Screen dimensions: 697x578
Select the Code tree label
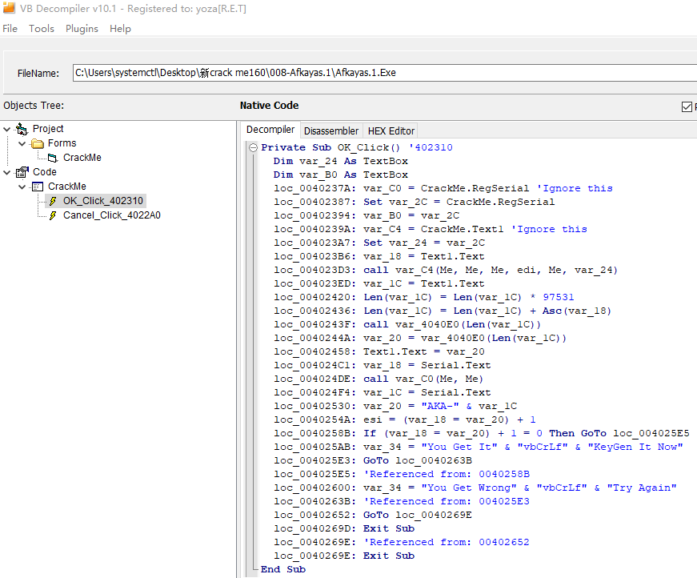(45, 172)
